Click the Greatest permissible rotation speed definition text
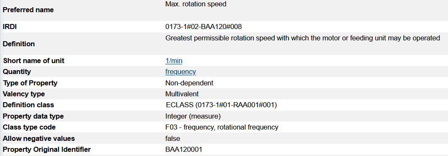The height and width of the screenshot is (156, 448). coord(302,38)
